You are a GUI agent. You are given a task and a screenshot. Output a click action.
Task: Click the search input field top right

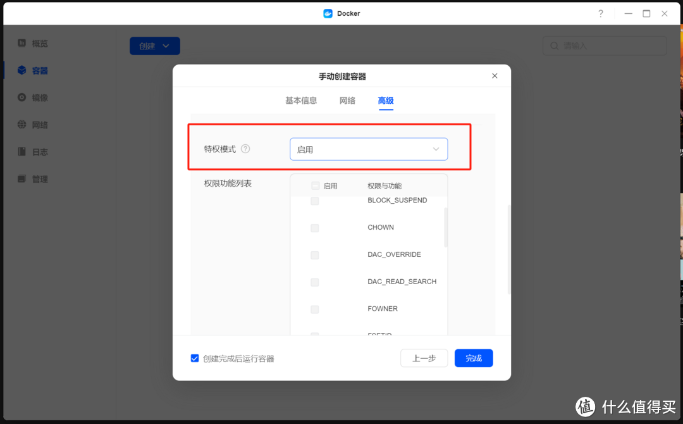[604, 46]
